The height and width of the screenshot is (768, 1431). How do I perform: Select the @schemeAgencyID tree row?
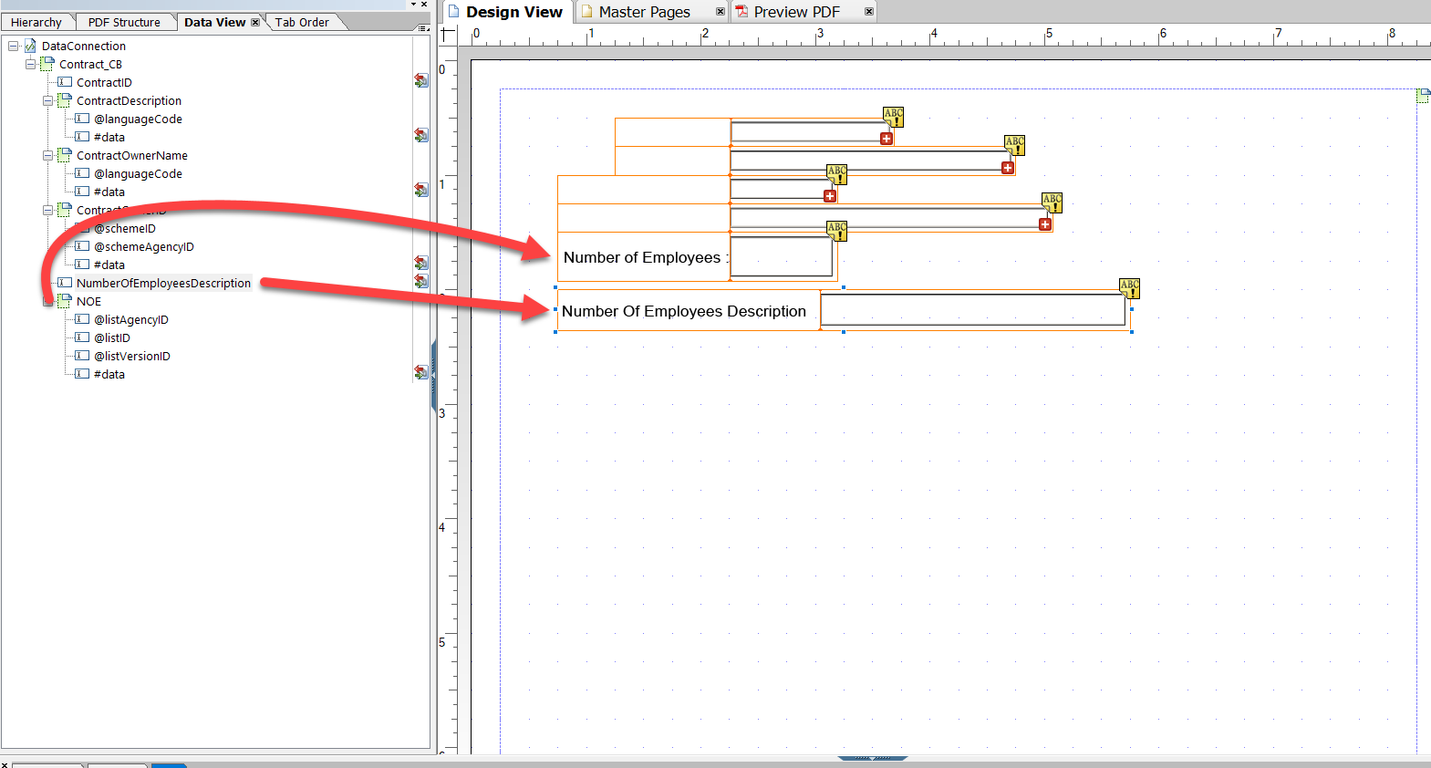pos(144,246)
